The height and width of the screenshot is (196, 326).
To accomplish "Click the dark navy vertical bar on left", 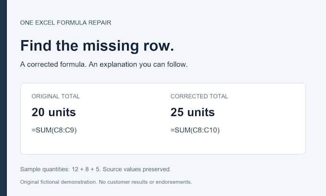I will [x=3, y=98].
